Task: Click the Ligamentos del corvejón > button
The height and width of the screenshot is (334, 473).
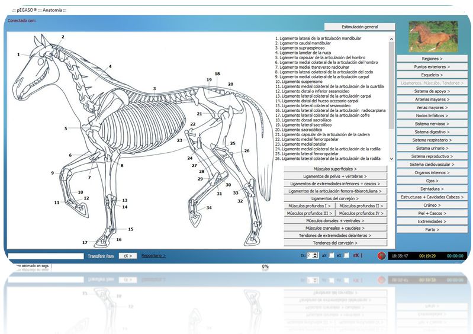Action: [x=335, y=198]
